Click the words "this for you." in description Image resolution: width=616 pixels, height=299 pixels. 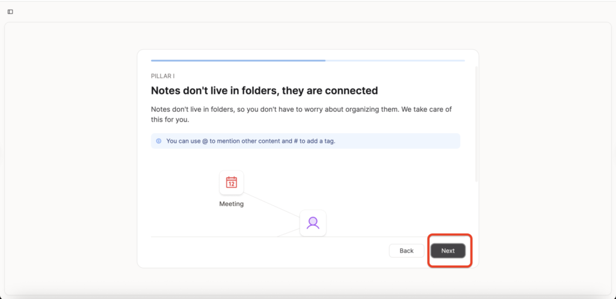pos(170,119)
